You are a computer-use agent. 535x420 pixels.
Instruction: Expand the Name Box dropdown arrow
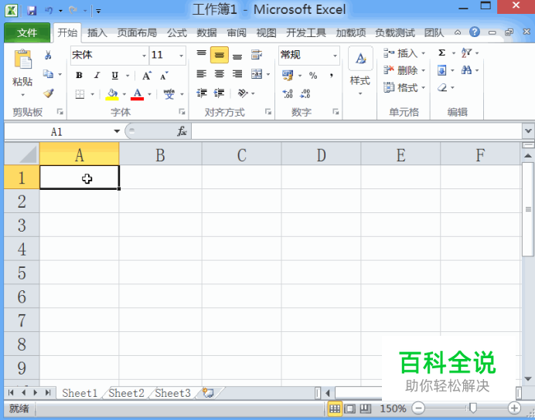click(117, 131)
